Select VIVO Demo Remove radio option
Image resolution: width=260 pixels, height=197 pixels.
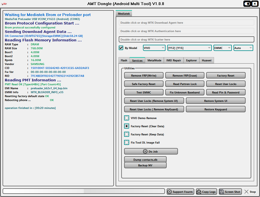[x=127, y=118]
